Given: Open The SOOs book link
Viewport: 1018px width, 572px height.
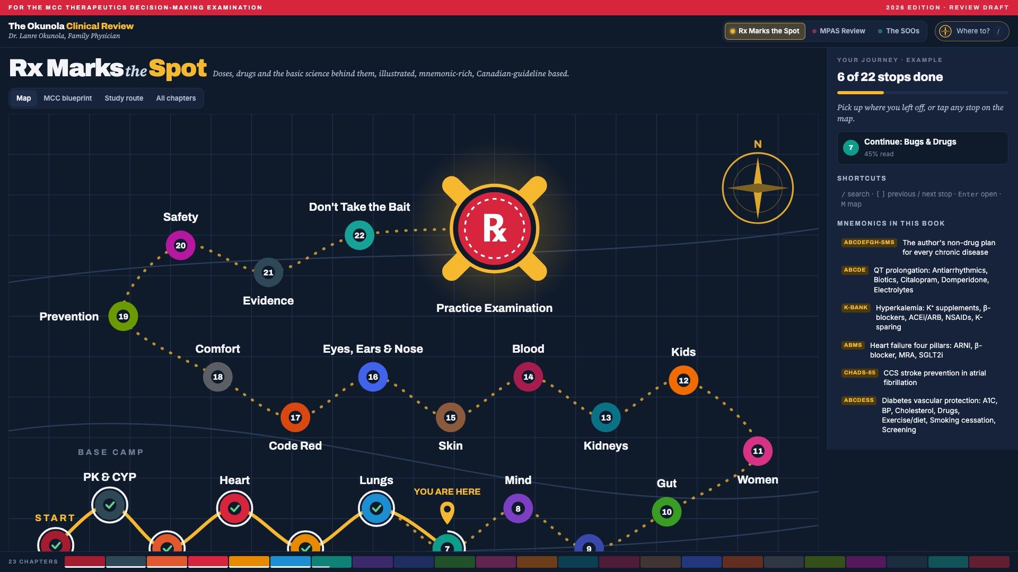Looking at the screenshot, I should click(x=899, y=31).
